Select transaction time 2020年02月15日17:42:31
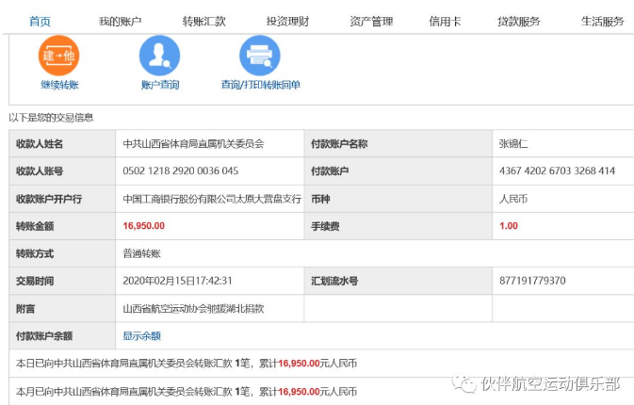This screenshot has height=405, width=634. click(177, 281)
